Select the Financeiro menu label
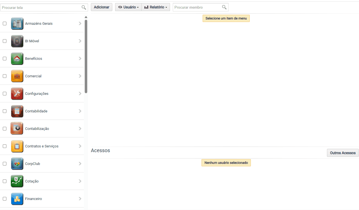The image size is (359, 210). point(33,199)
